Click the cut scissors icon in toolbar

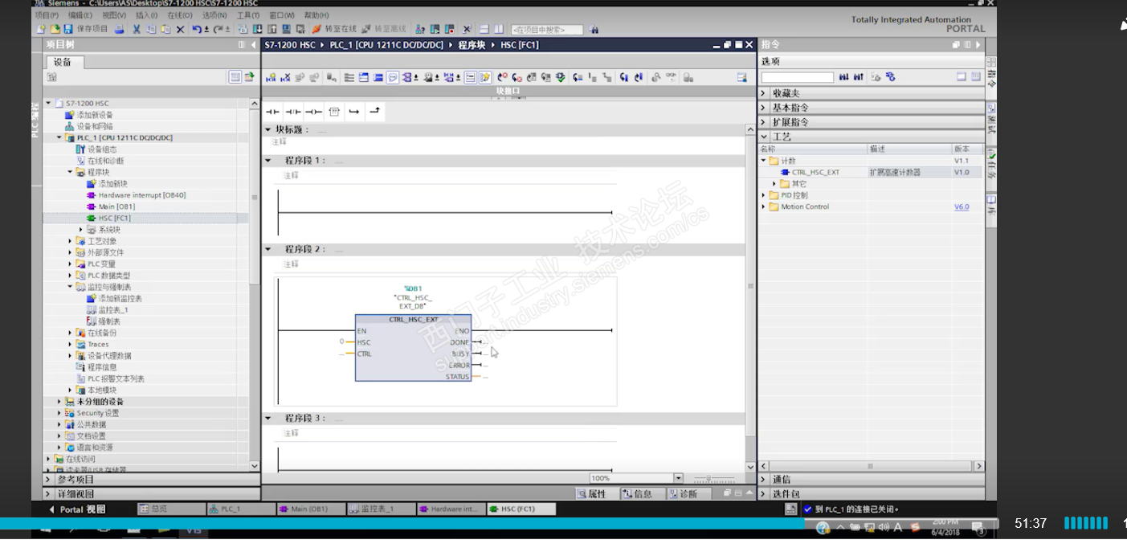click(x=137, y=29)
